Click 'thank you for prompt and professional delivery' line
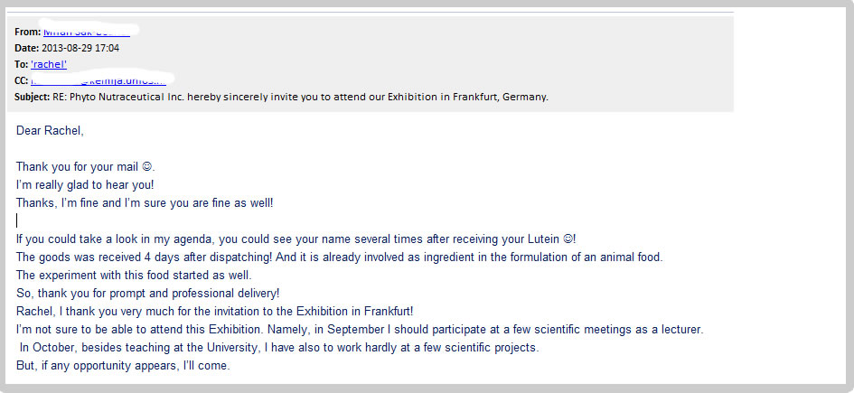The image size is (854, 393). pyautogui.click(x=147, y=293)
